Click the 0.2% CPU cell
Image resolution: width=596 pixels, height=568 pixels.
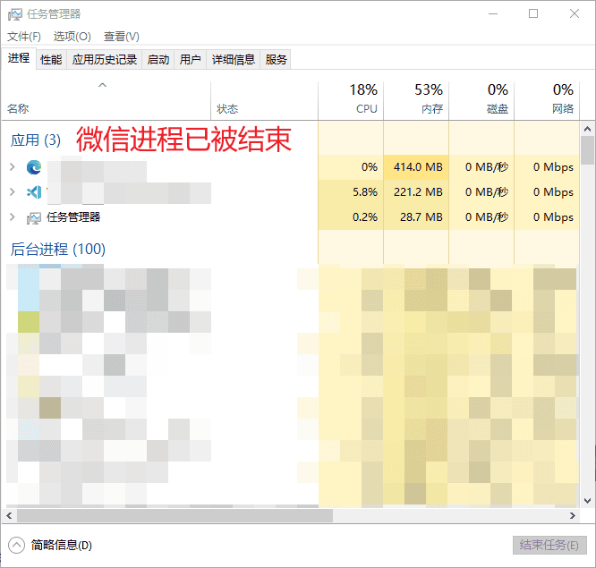tap(351, 217)
